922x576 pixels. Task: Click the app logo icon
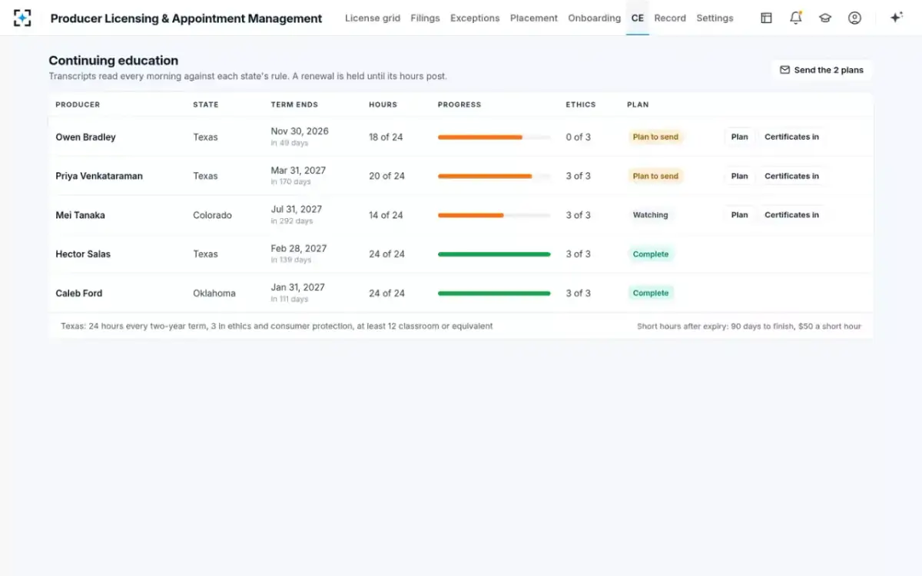click(x=22, y=18)
